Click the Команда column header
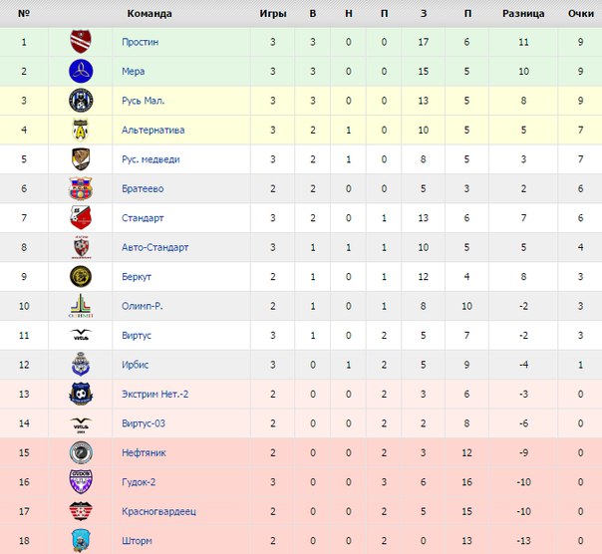 point(150,13)
